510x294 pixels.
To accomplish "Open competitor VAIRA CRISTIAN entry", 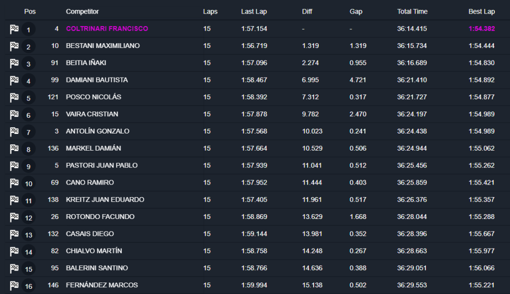I will (x=92, y=114).
